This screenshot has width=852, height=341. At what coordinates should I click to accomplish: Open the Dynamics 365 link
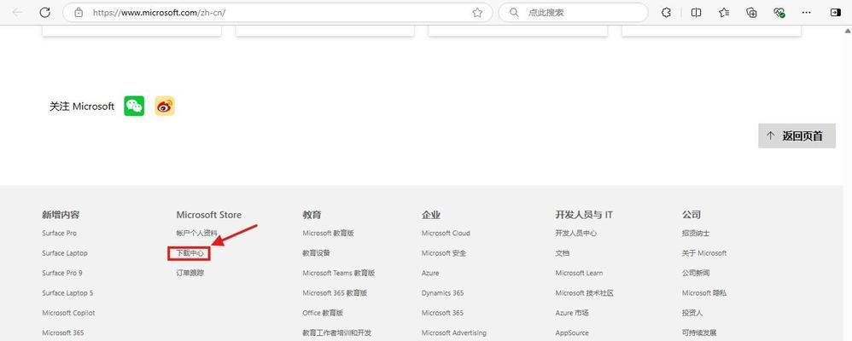tap(443, 293)
